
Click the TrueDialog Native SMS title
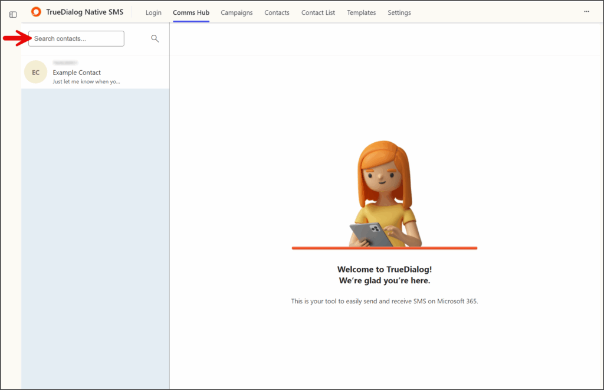point(85,12)
